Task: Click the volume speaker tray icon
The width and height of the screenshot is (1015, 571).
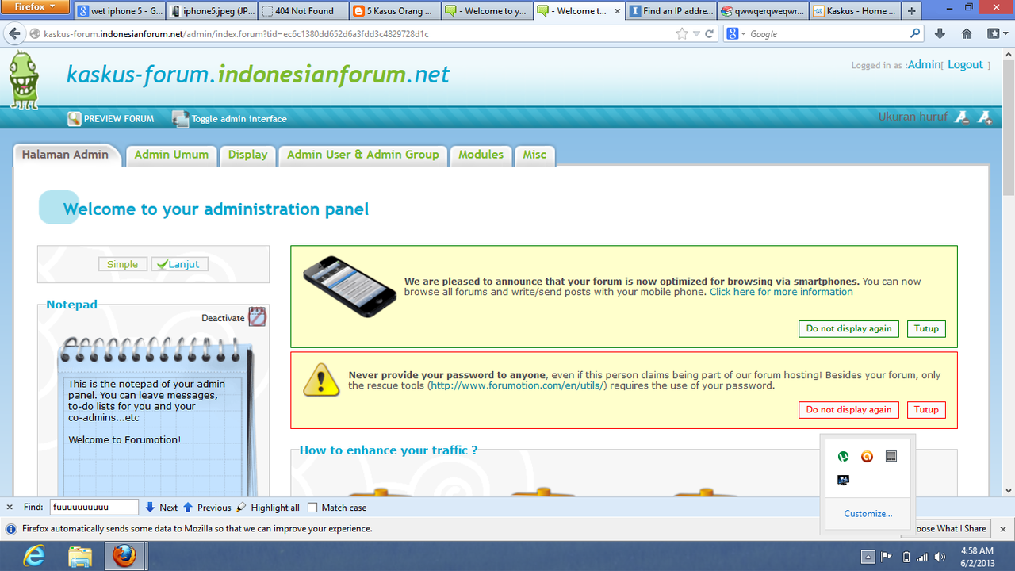Action: click(x=940, y=557)
